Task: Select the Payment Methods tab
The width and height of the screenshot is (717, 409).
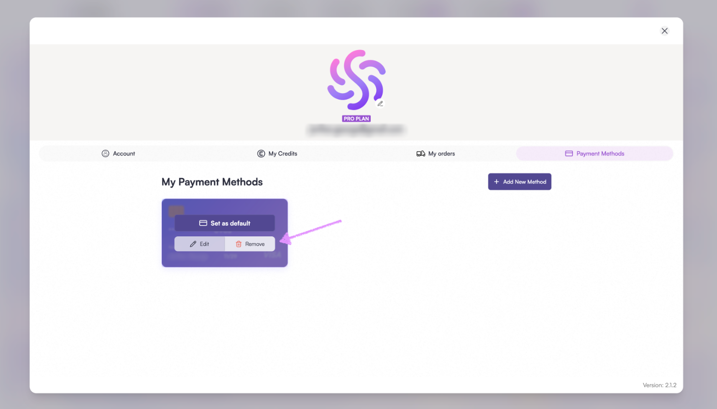Action: (x=594, y=153)
